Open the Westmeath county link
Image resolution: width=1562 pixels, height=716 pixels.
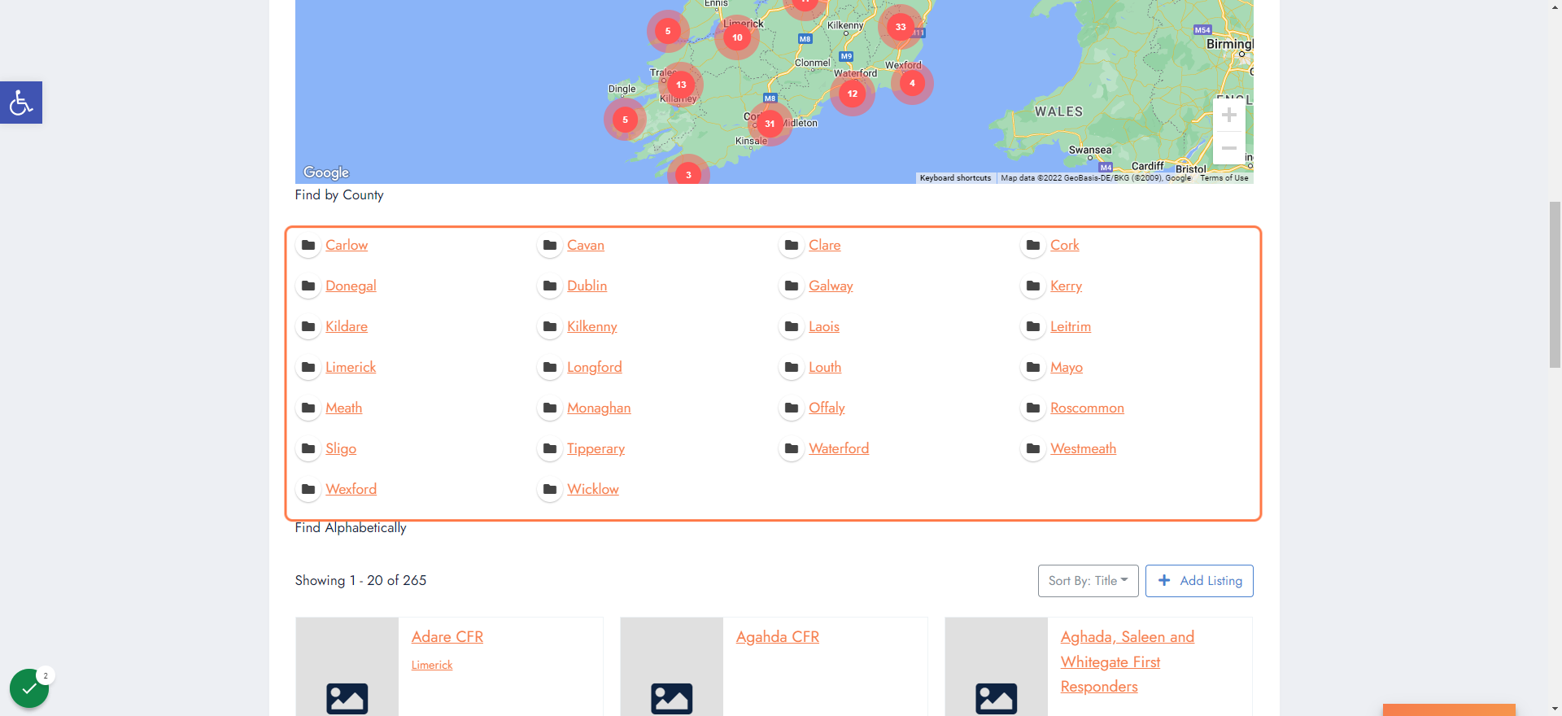point(1084,448)
